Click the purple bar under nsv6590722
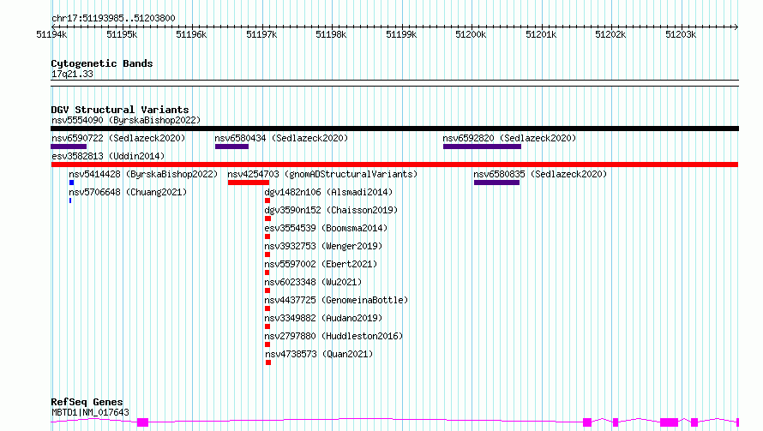The image size is (763, 431). point(69,147)
